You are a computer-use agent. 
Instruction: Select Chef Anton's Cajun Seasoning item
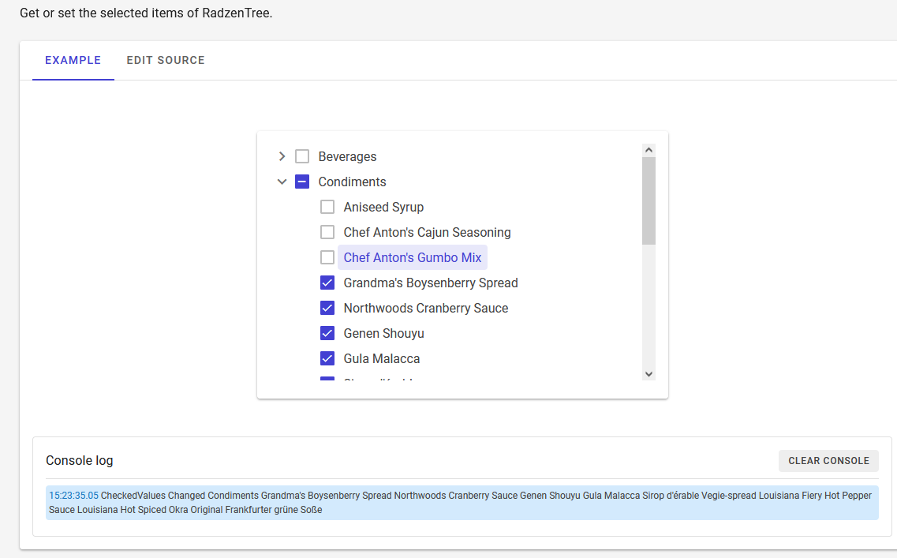coord(427,232)
